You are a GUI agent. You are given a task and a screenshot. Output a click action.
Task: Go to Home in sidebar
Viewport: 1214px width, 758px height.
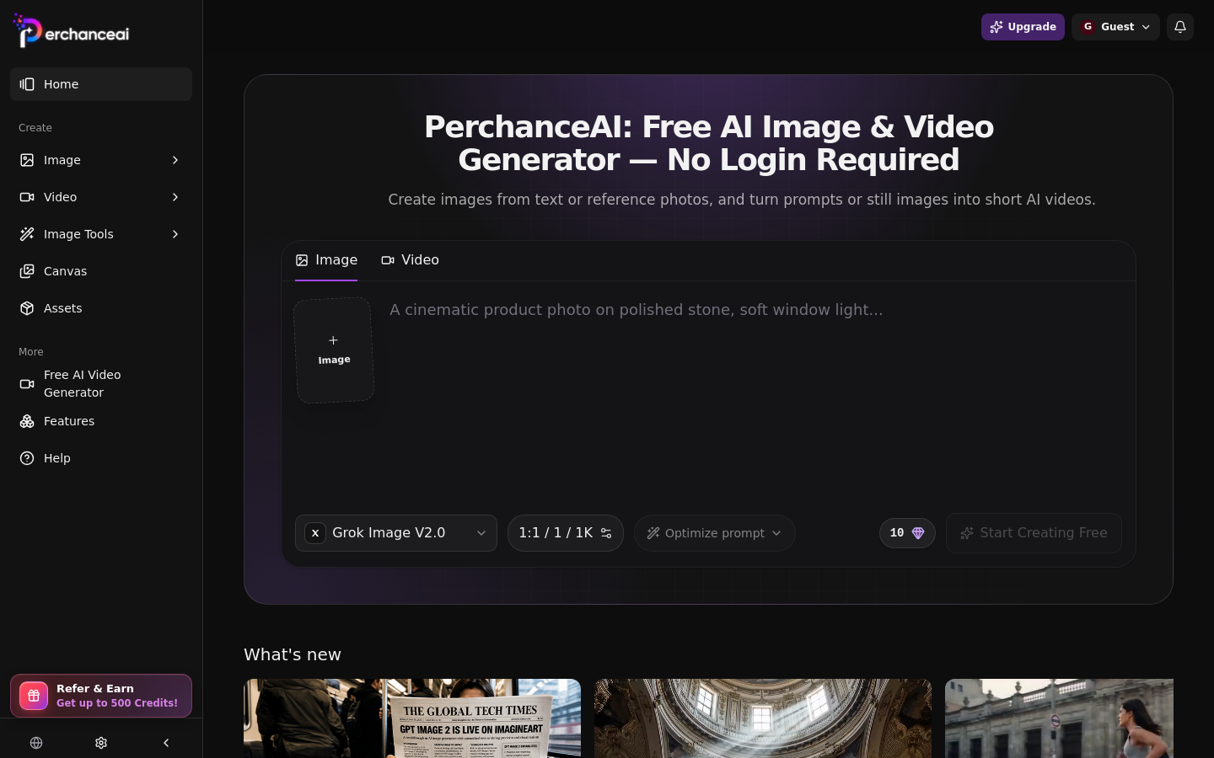click(101, 84)
